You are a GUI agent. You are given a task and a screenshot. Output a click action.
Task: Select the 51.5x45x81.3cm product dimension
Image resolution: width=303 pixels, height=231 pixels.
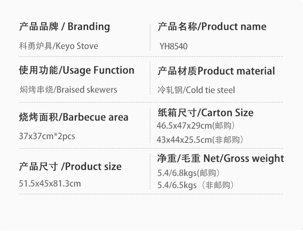coord(50,184)
